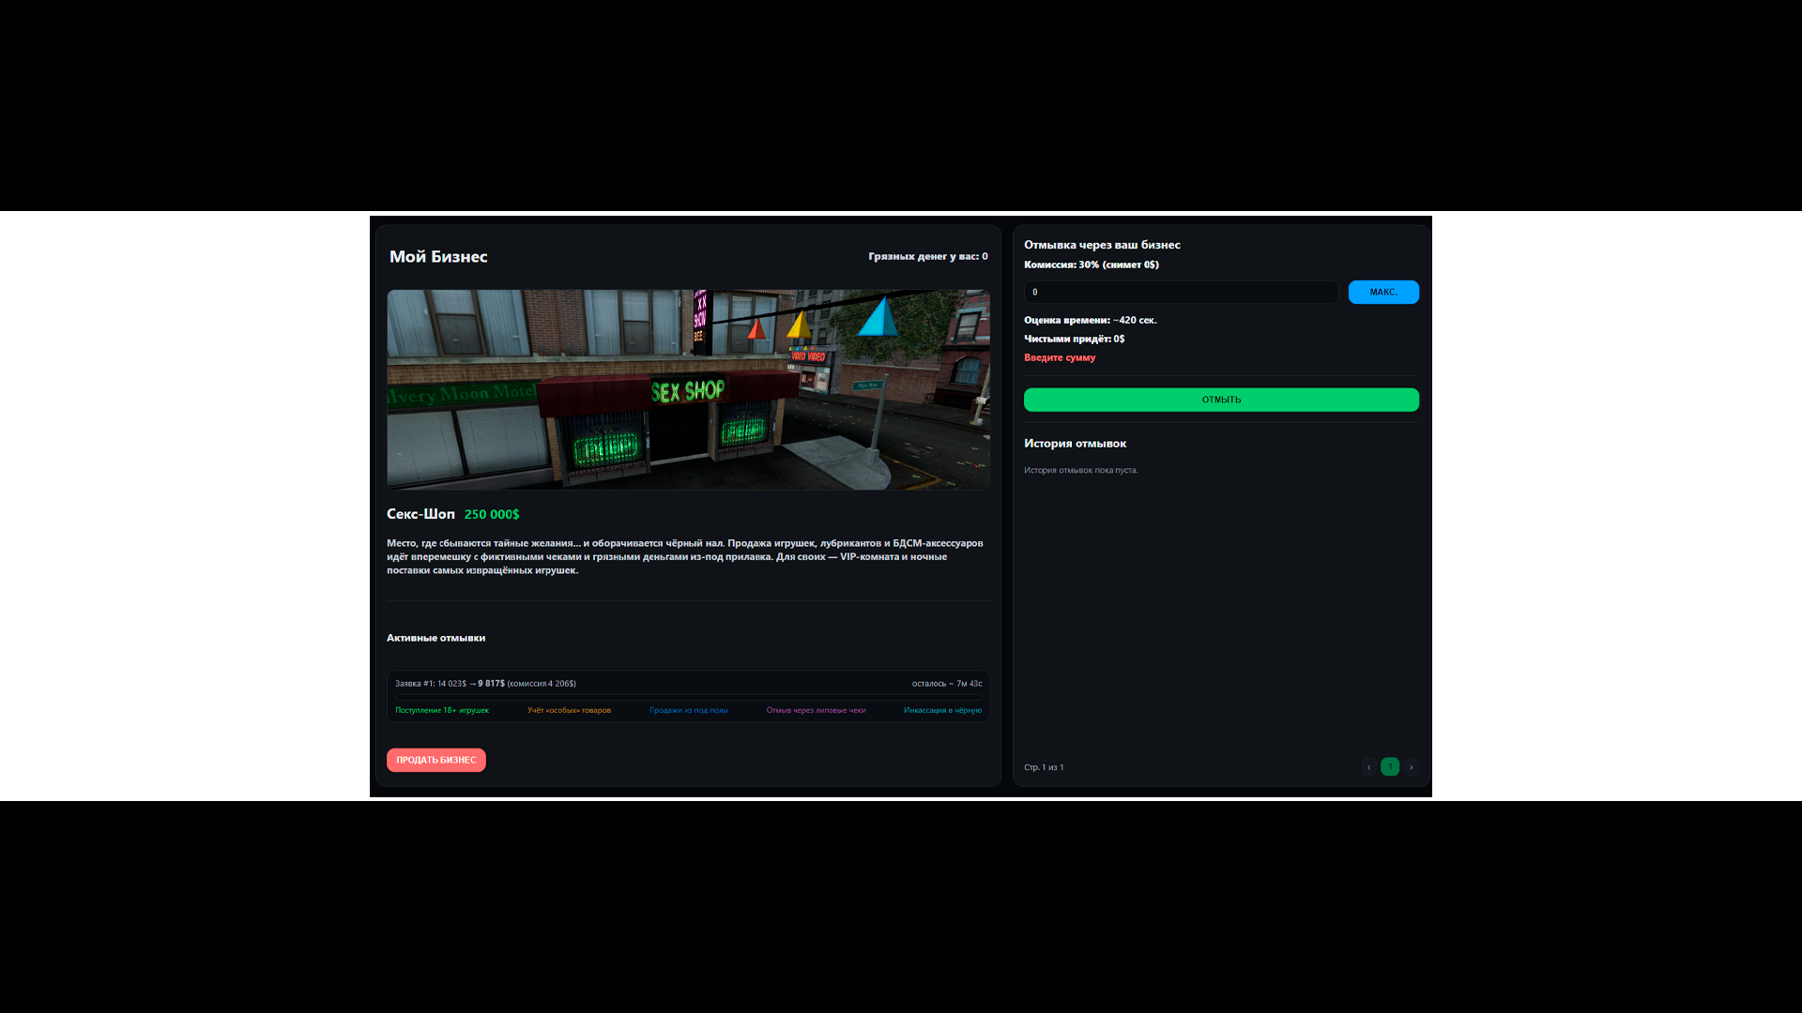This screenshot has height=1013, width=1802.
Task: Click the ПРОДАТЬ БИЗНЕС button
Action: click(435, 761)
